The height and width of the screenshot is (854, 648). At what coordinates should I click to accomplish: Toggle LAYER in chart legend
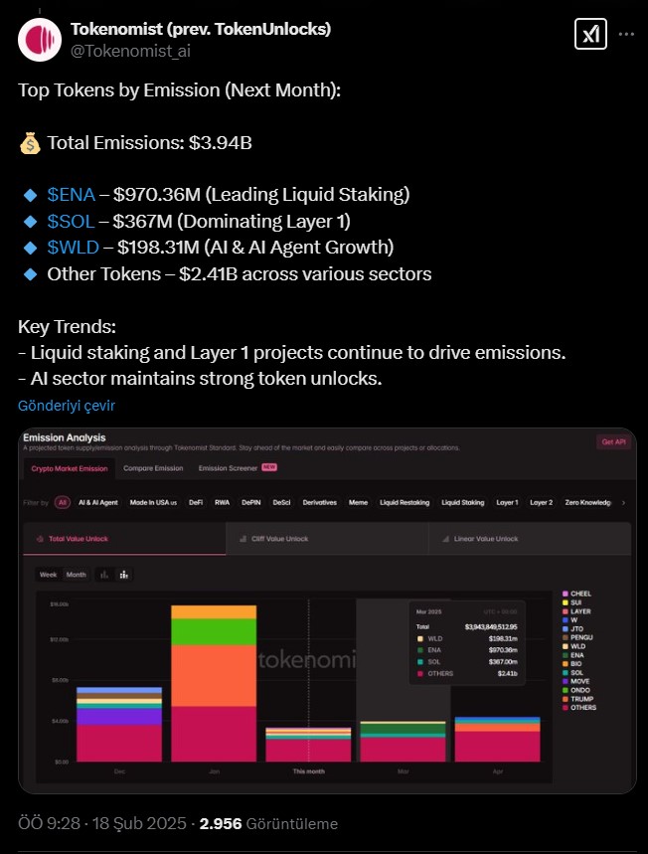point(576,611)
